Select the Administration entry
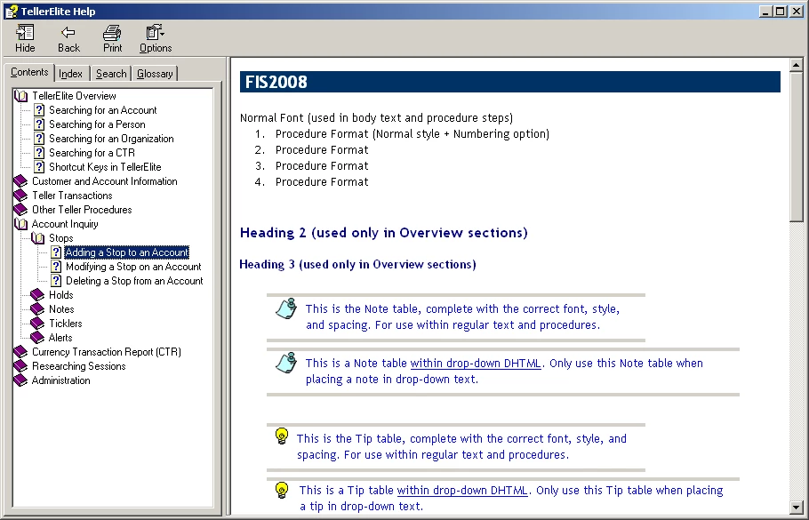This screenshot has height=520, width=809. pyautogui.click(x=60, y=380)
